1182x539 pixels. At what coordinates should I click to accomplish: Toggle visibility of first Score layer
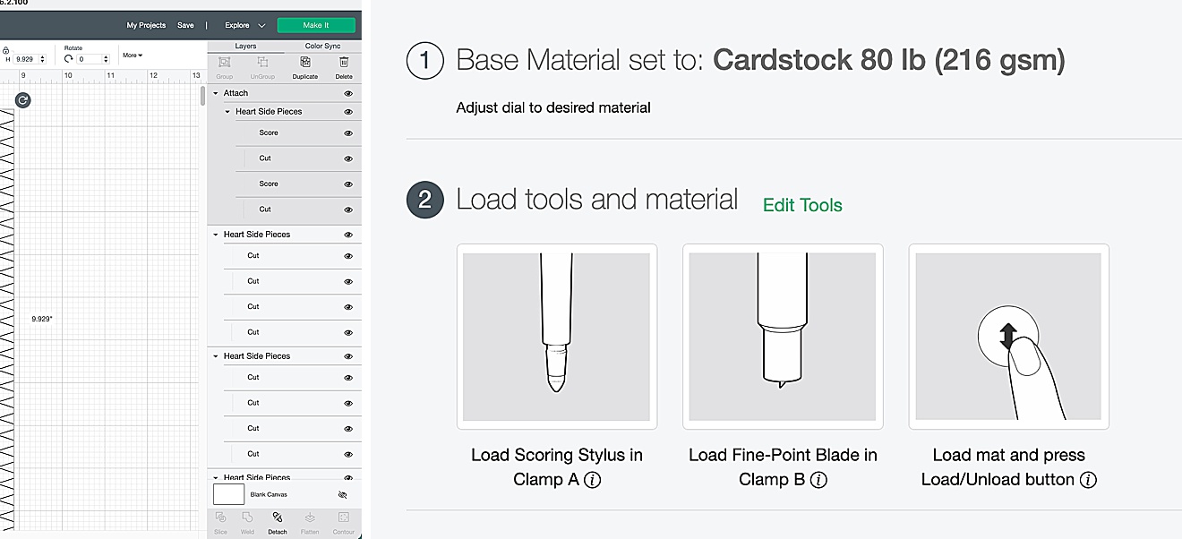point(348,133)
